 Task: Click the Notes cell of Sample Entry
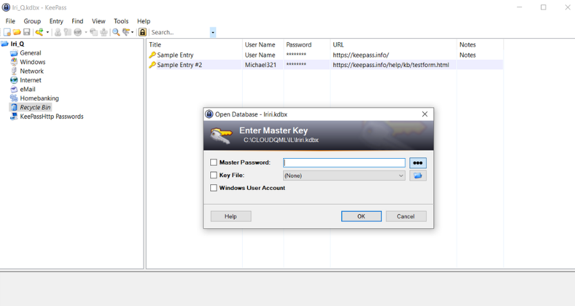click(x=468, y=55)
